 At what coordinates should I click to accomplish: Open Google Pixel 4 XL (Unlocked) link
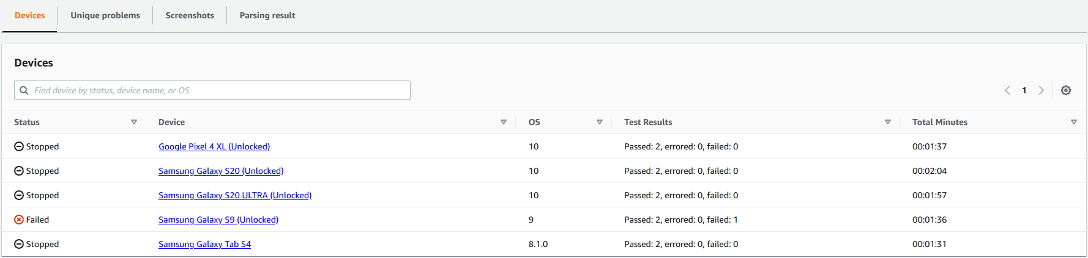214,146
